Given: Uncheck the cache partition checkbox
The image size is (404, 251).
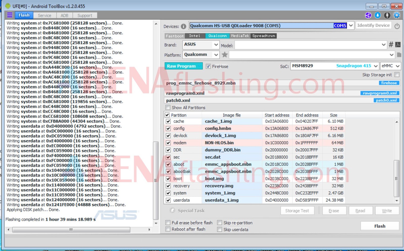Looking at the screenshot, I should tap(168, 121).
